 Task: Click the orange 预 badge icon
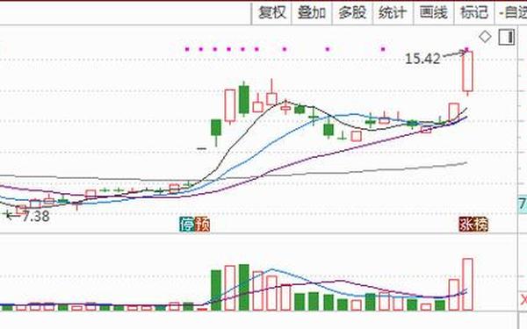(202, 225)
